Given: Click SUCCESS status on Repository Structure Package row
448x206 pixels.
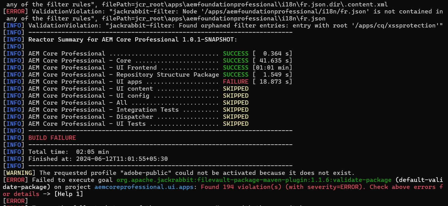Looking at the screenshot, I should (235, 75).
